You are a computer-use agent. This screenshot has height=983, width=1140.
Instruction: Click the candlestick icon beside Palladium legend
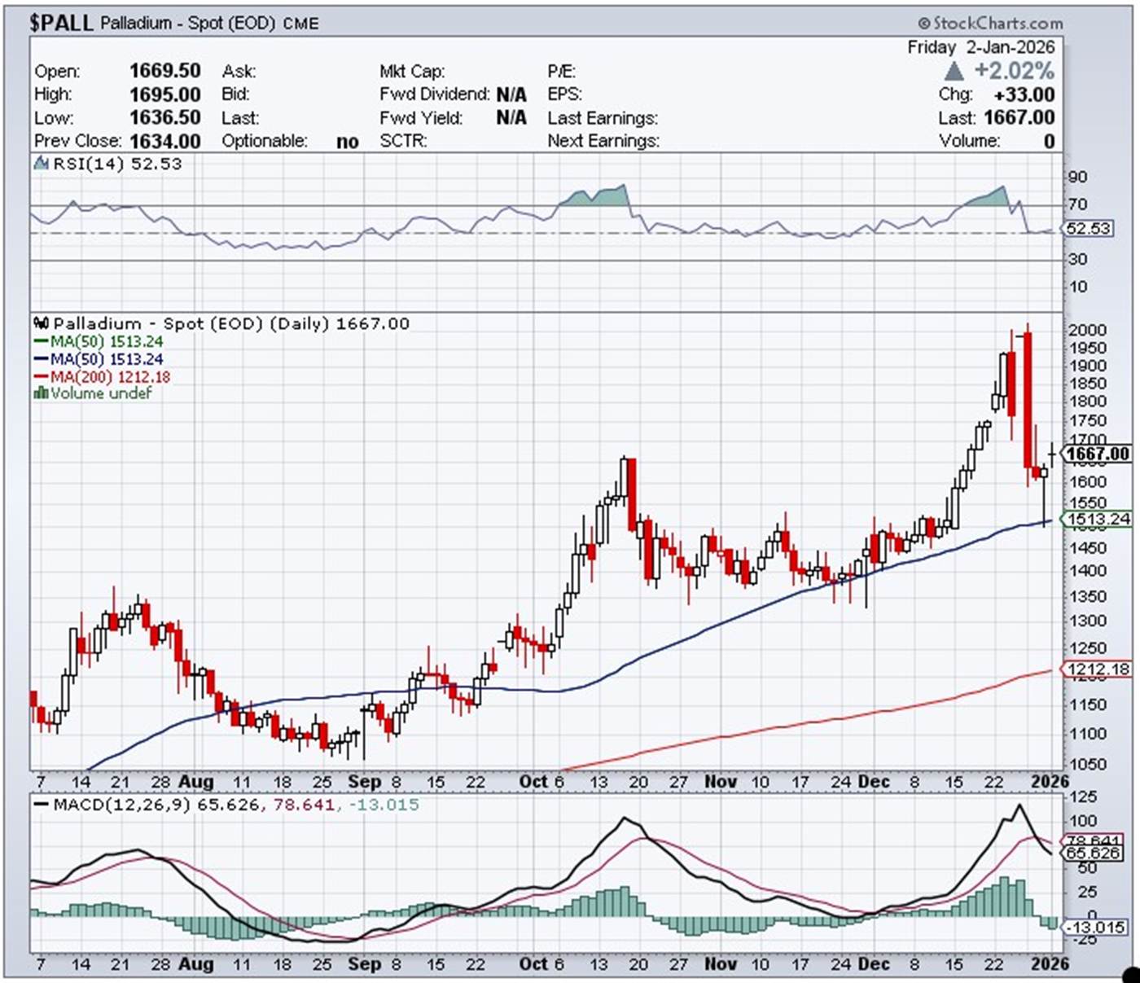42,323
